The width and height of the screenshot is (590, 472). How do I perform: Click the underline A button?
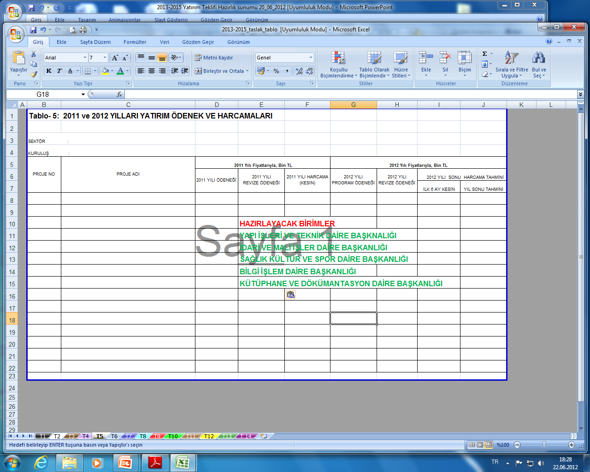pos(70,71)
